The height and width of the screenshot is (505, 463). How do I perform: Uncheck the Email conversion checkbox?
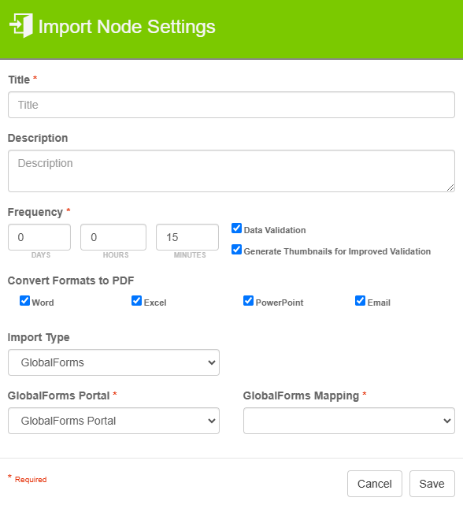(360, 300)
